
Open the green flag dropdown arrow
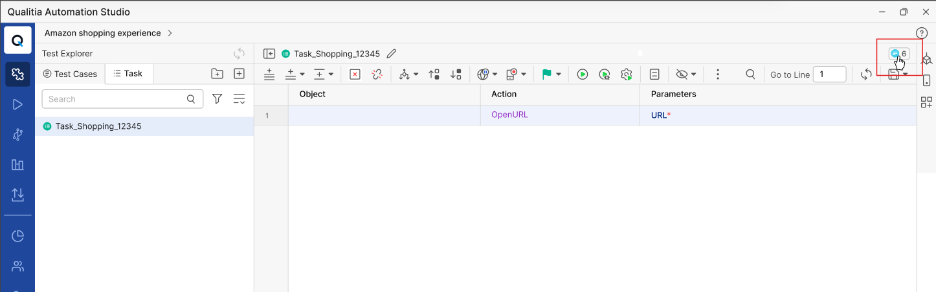click(x=559, y=74)
